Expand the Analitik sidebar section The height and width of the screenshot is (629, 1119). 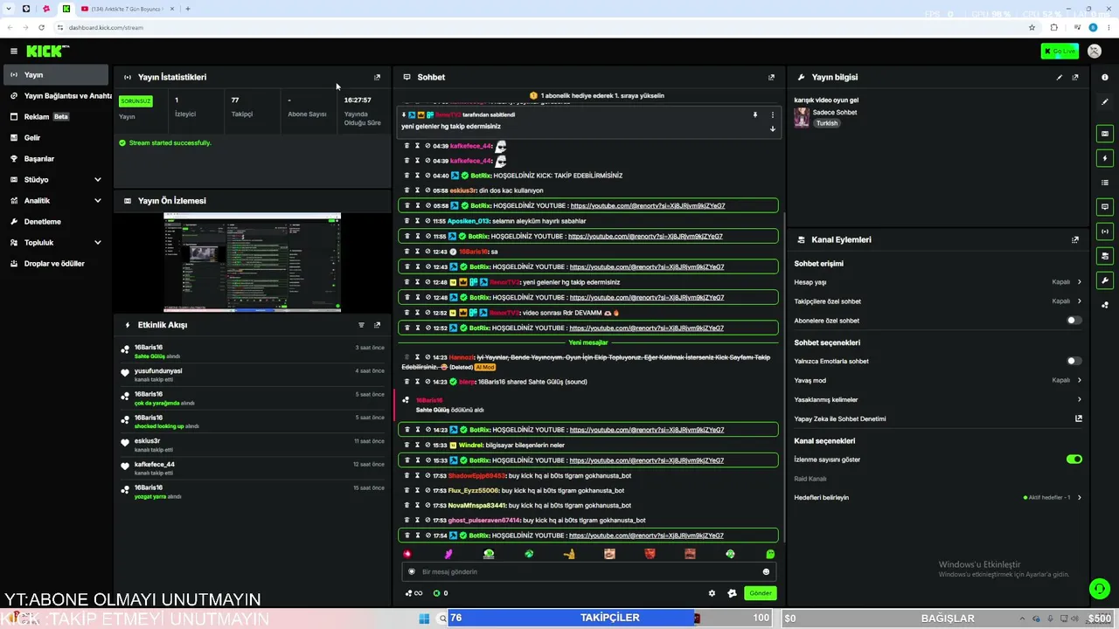click(x=56, y=201)
